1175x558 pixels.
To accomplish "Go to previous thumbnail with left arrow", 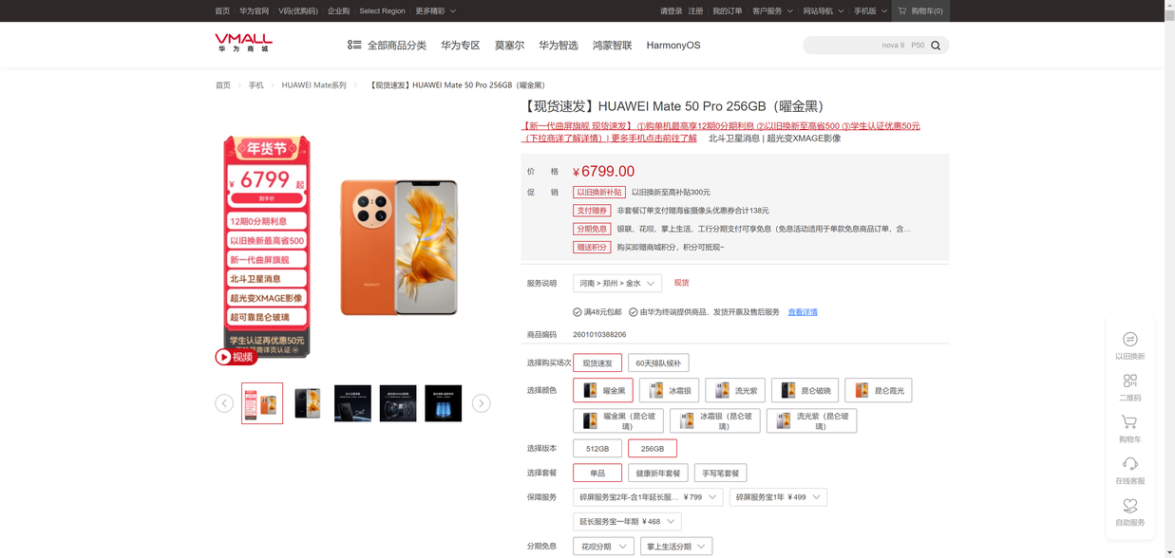I will [224, 403].
